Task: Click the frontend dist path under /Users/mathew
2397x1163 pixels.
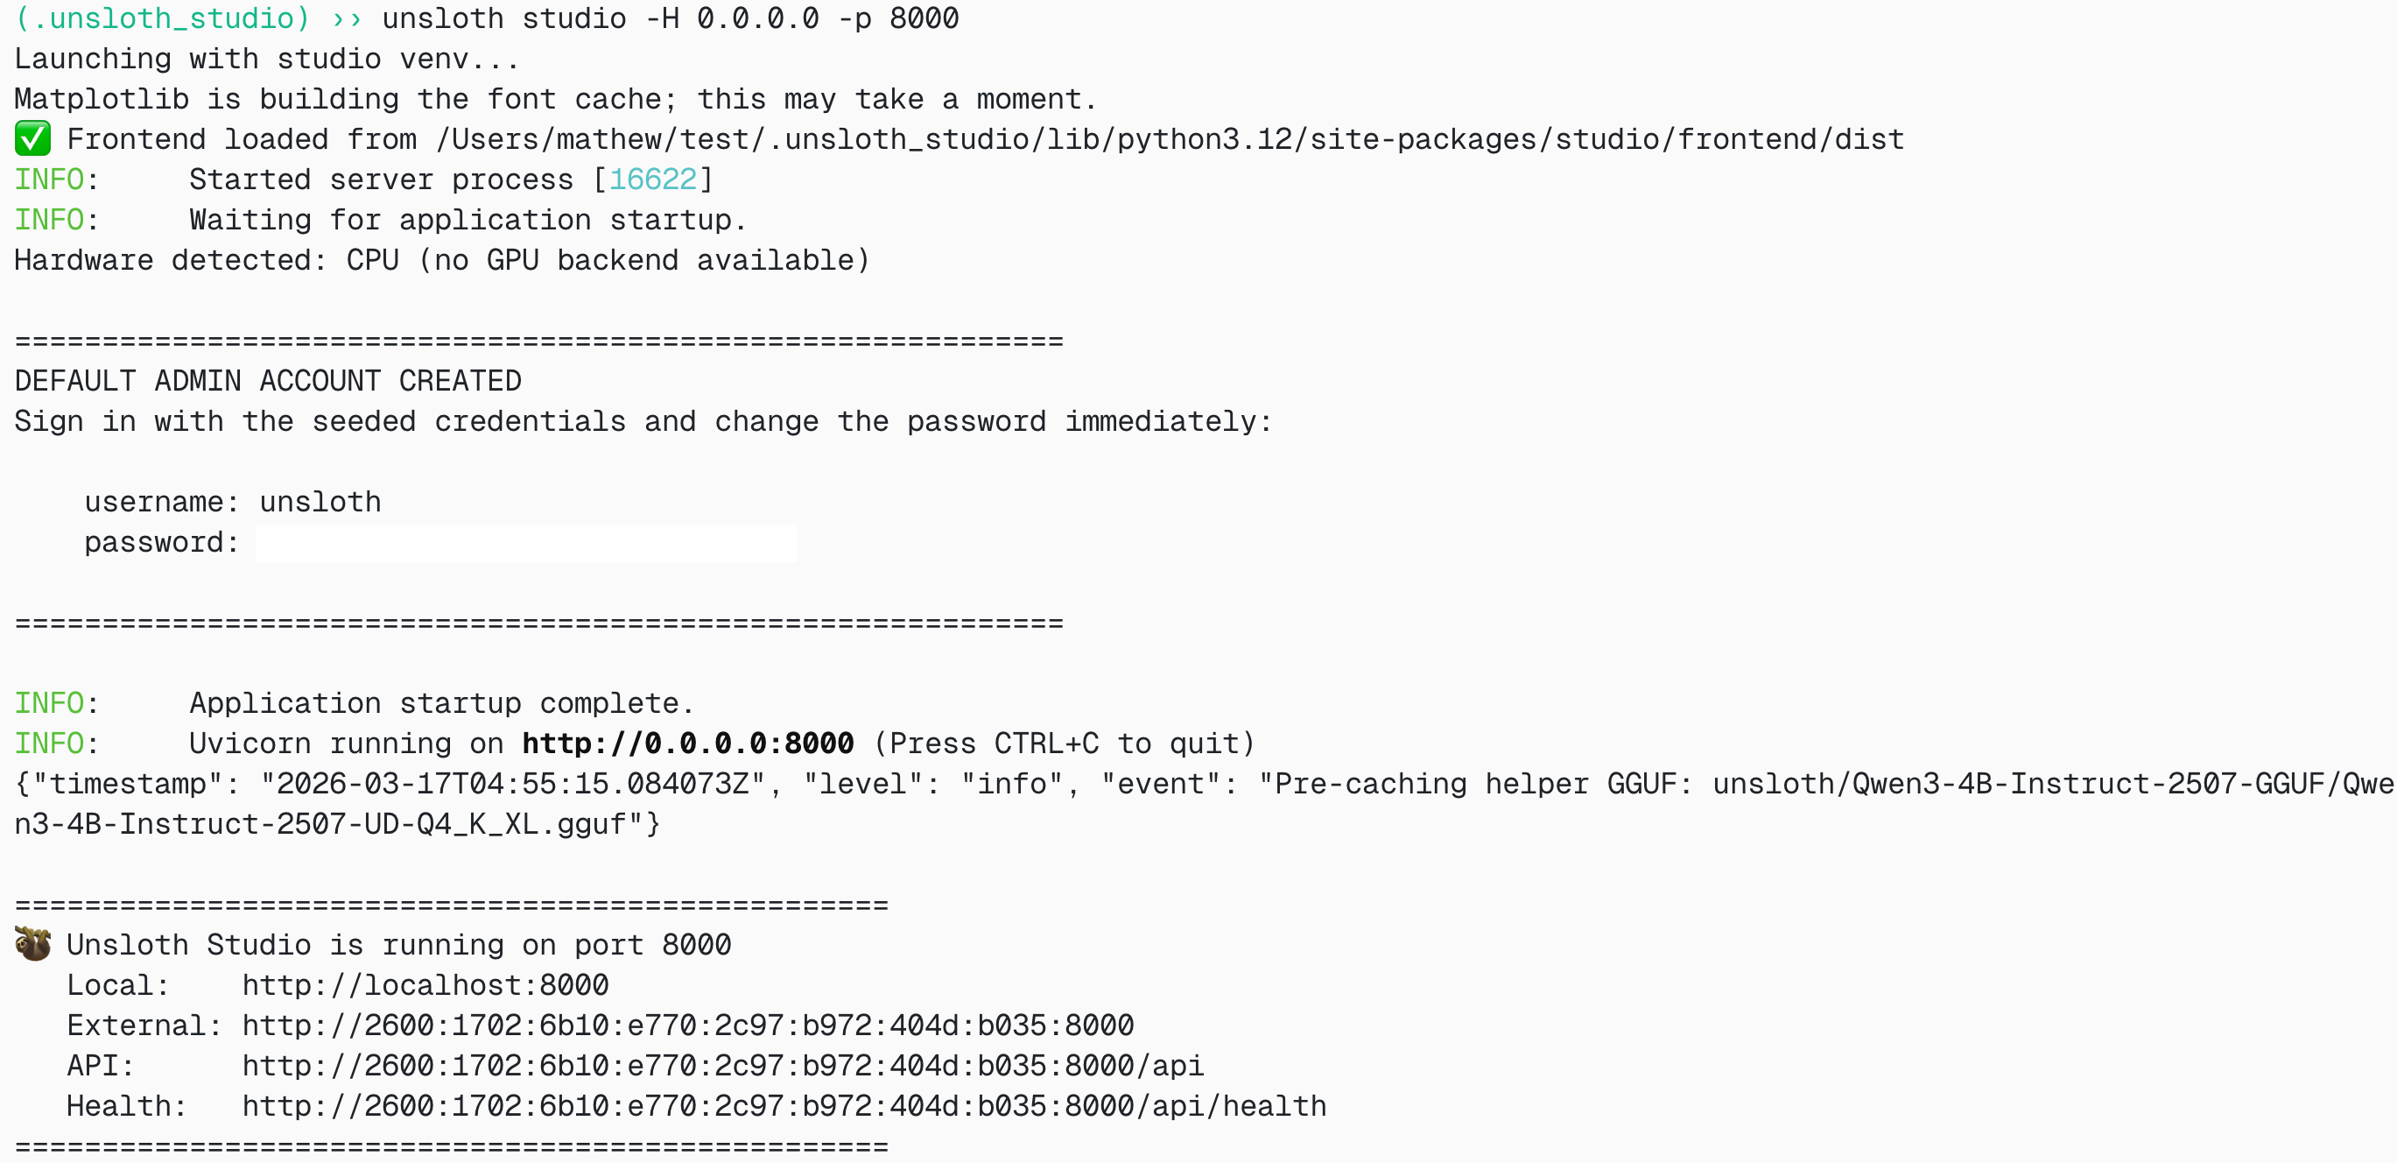Action: [1170, 139]
